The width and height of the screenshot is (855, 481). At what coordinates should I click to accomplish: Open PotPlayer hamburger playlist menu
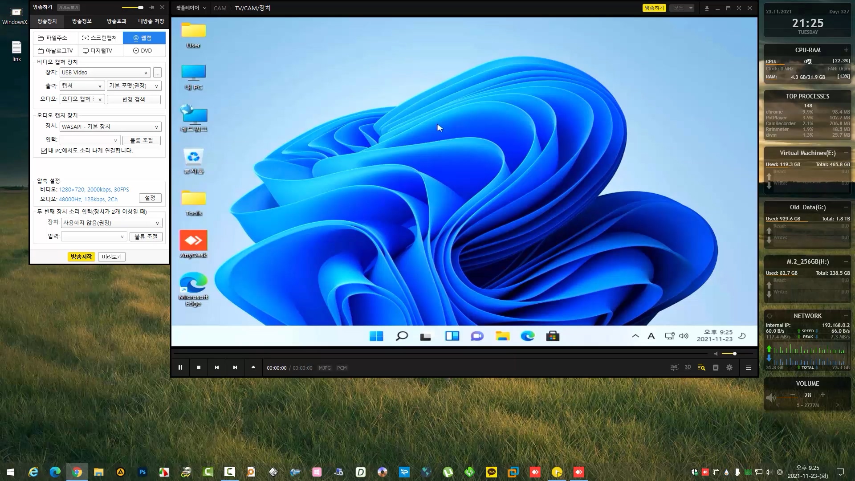point(749,367)
